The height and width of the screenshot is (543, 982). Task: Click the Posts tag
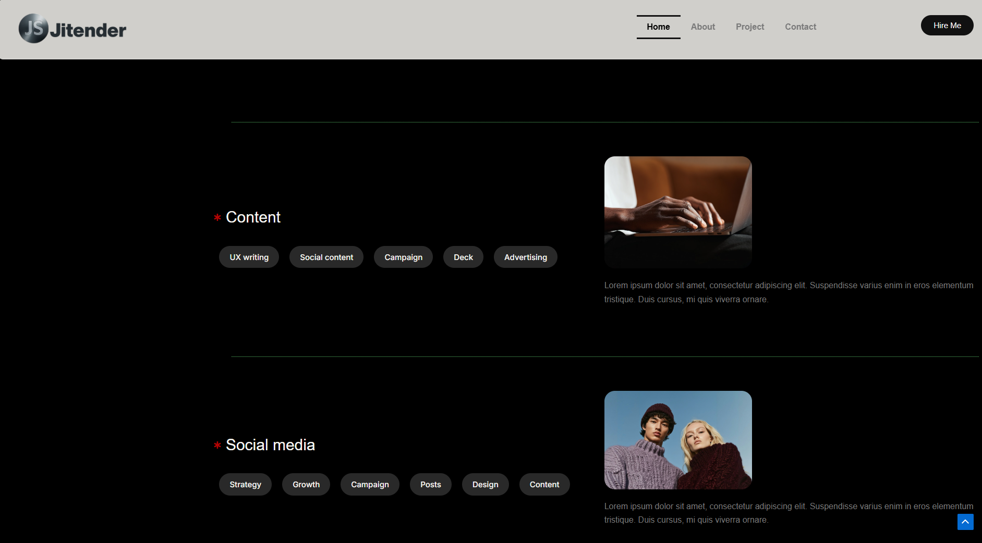click(430, 485)
